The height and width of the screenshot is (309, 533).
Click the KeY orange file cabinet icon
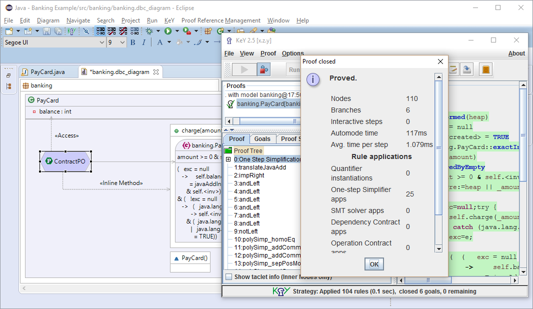pyautogui.click(x=486, y=69)
